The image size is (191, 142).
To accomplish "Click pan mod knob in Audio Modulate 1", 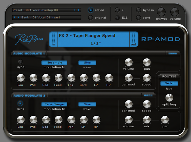I will (129, 78).
